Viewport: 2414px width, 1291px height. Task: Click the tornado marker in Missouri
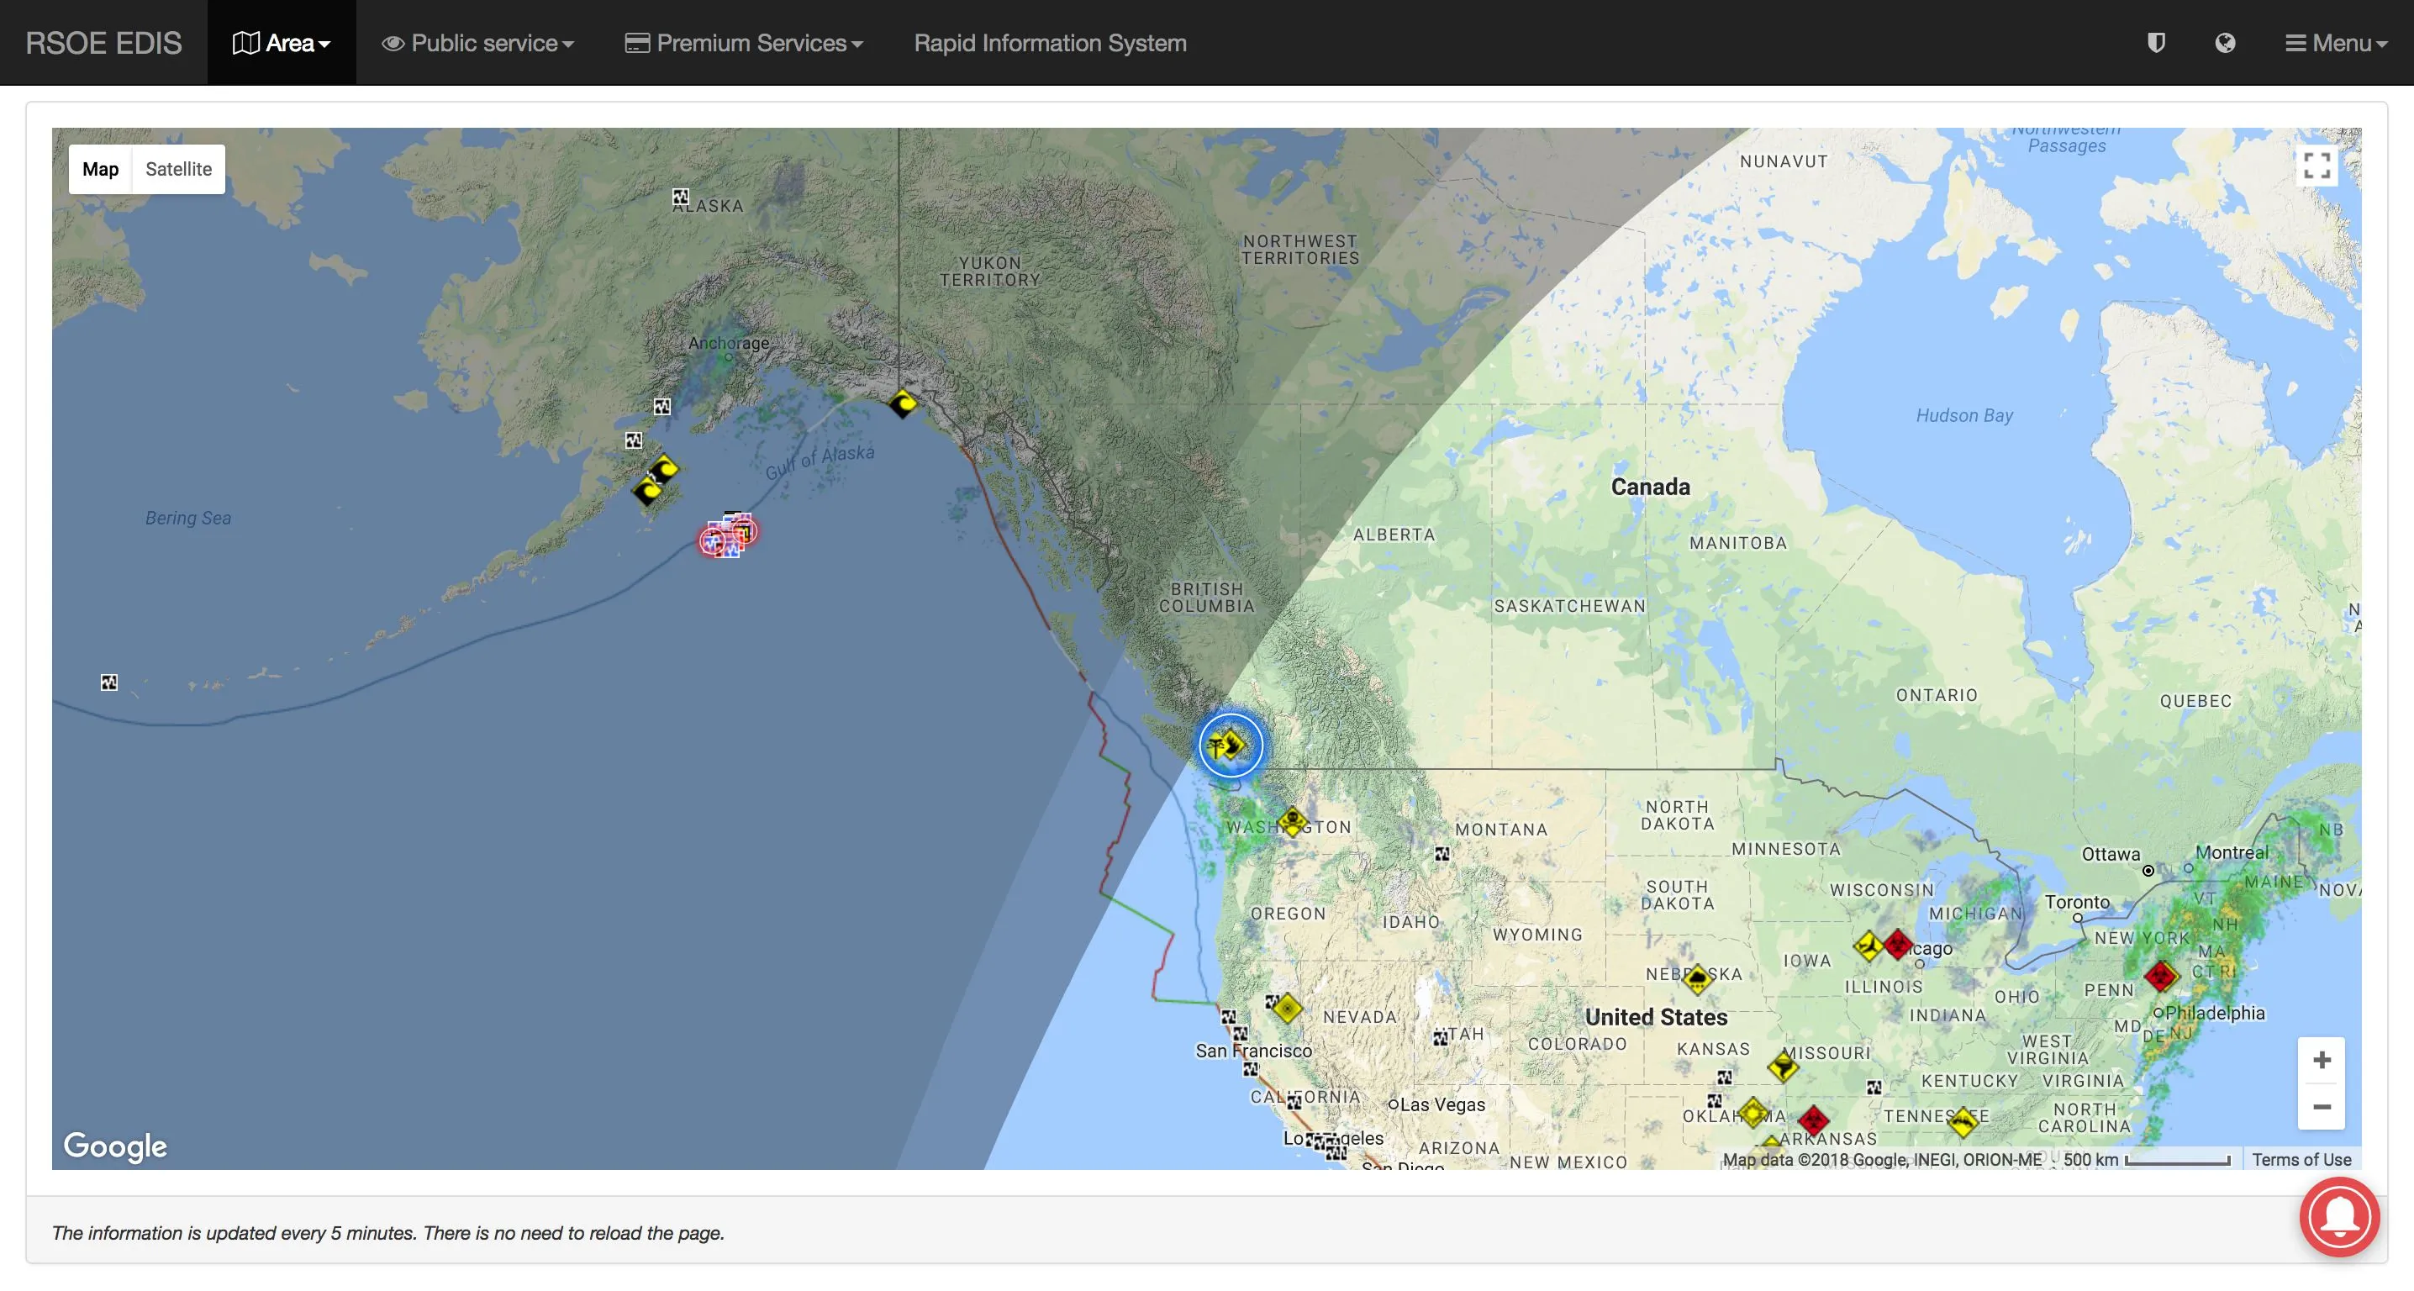pyautogui.click(x=1783, y=1066)
